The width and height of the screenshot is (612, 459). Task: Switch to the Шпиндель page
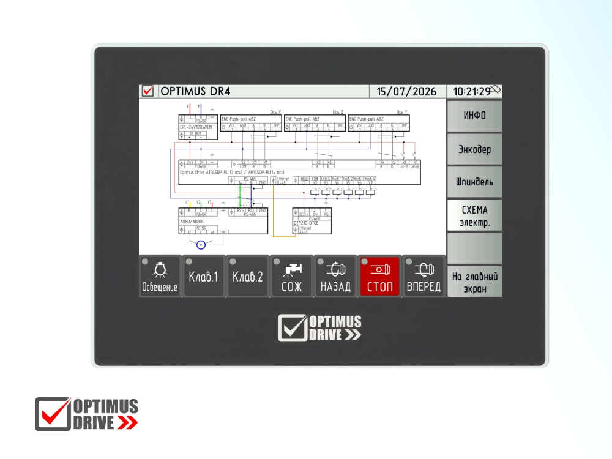(x=475, y=182)
